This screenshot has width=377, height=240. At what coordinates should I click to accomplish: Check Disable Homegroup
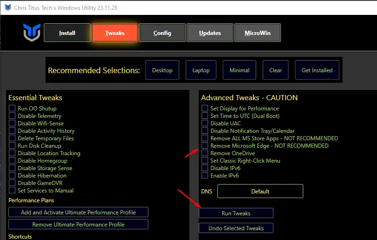coord(12,160)
